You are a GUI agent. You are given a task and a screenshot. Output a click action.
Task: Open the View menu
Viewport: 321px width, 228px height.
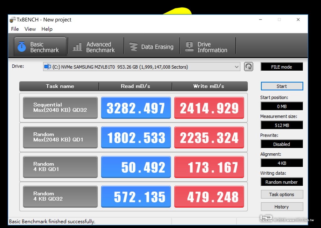tap(30, 29)
